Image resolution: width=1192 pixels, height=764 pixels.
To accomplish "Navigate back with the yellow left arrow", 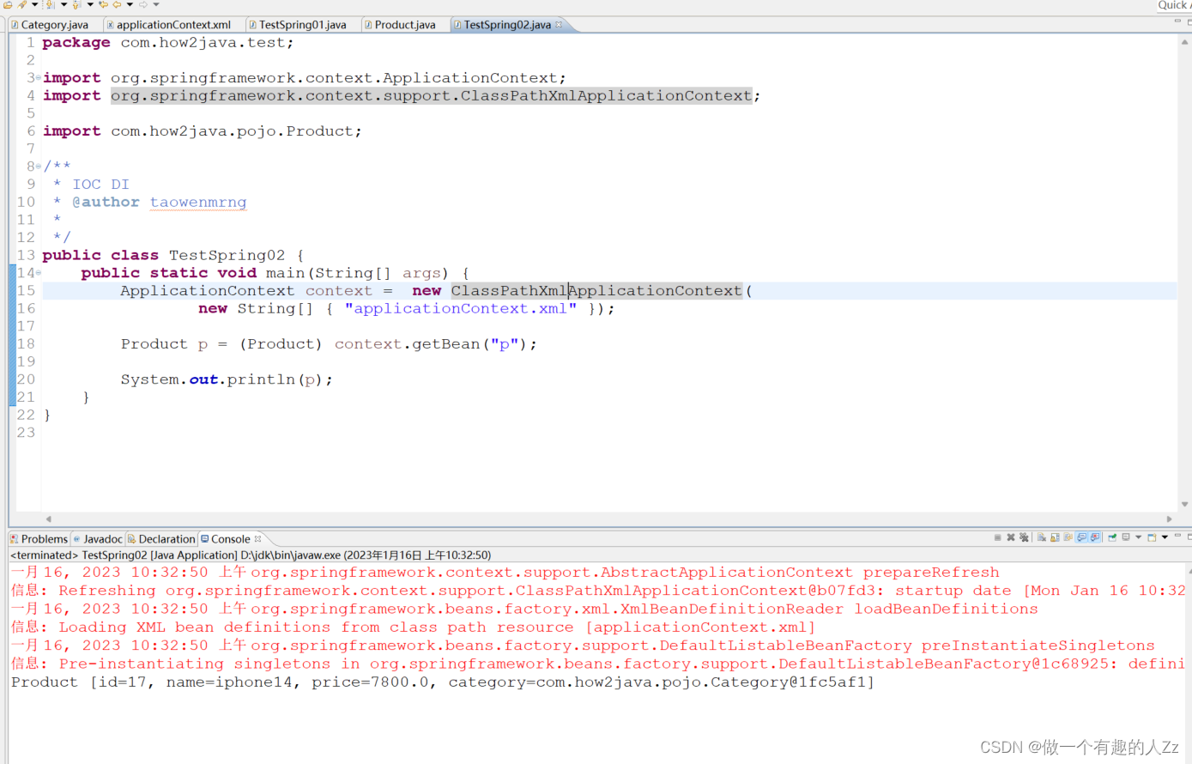I will tap(117, 4).
